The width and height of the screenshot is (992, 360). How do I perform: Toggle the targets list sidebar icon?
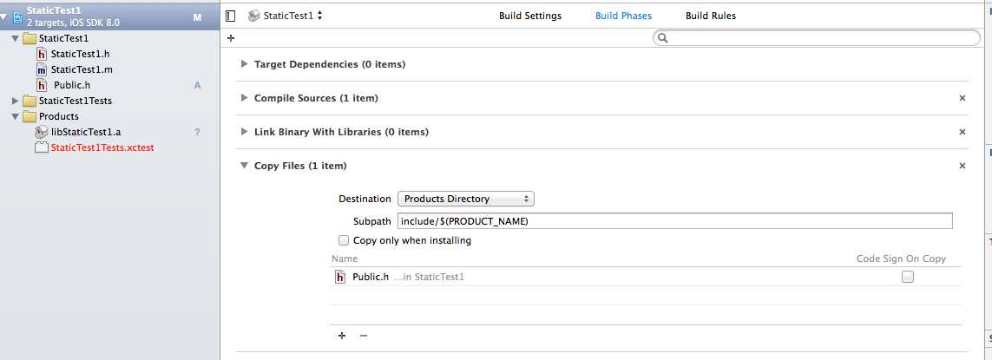tap(230, 16)
